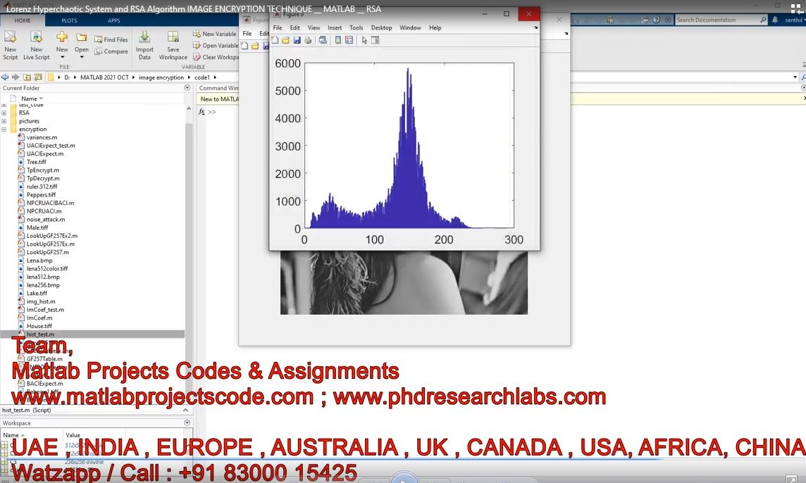The width and height of the screenshot is (806, 483).
Task: Click 'image encryption' in address path
Action: tap(161, 77)
